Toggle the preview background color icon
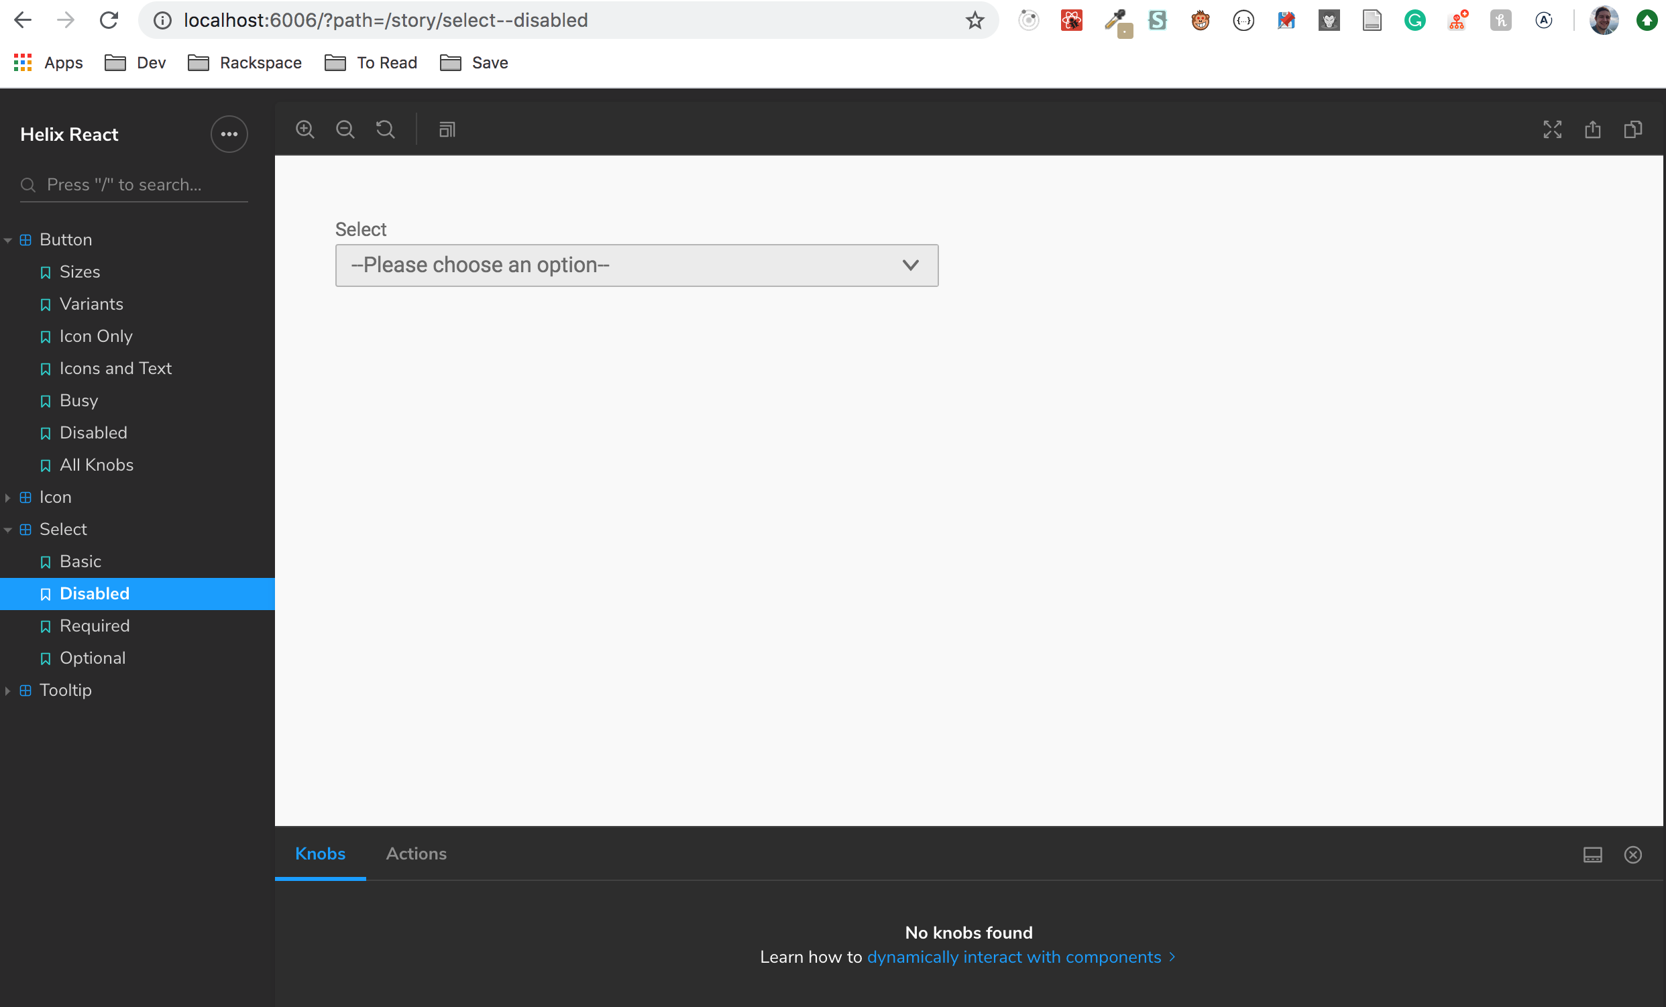Screen dimensions: 1666x1007 (x=447, y=129)
